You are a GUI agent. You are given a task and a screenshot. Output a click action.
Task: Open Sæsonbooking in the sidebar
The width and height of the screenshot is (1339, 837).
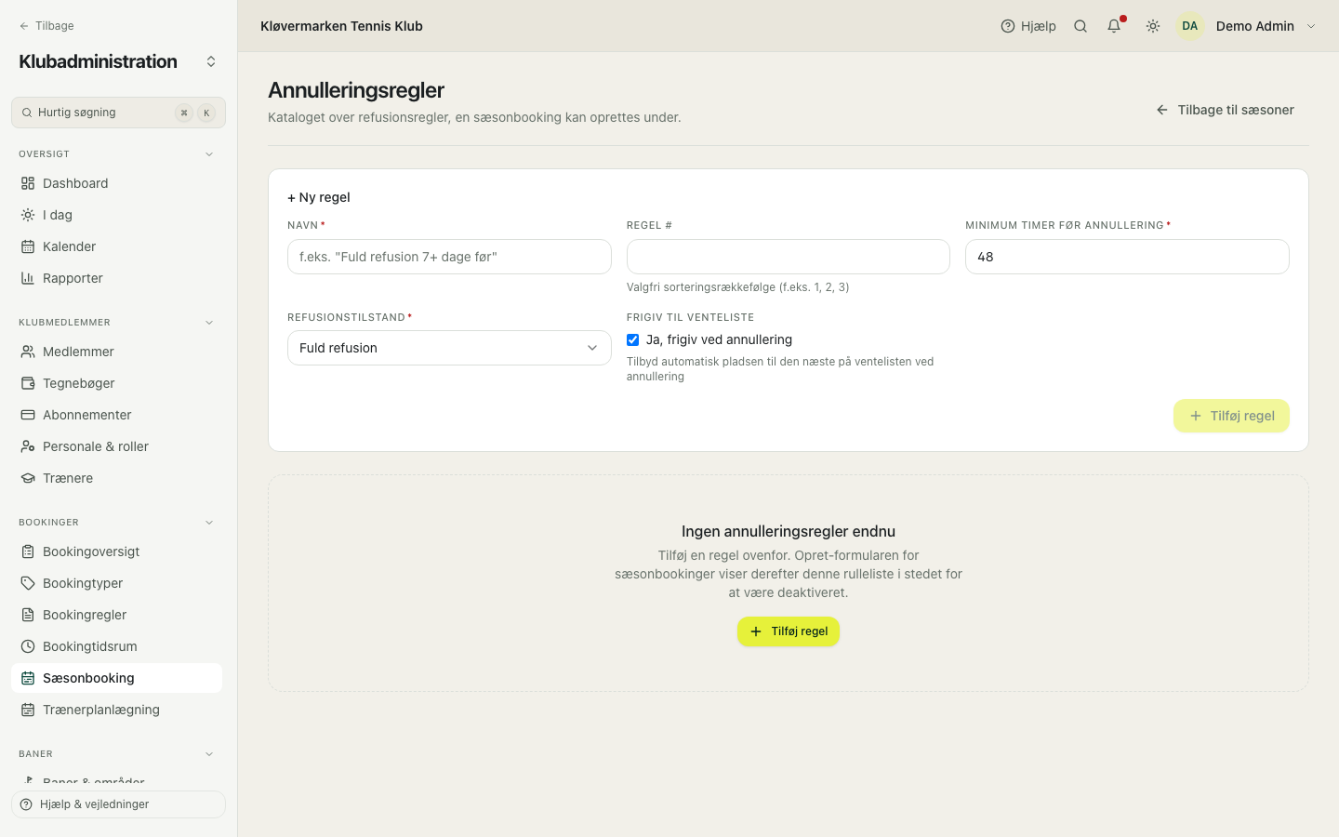point(116,678)
